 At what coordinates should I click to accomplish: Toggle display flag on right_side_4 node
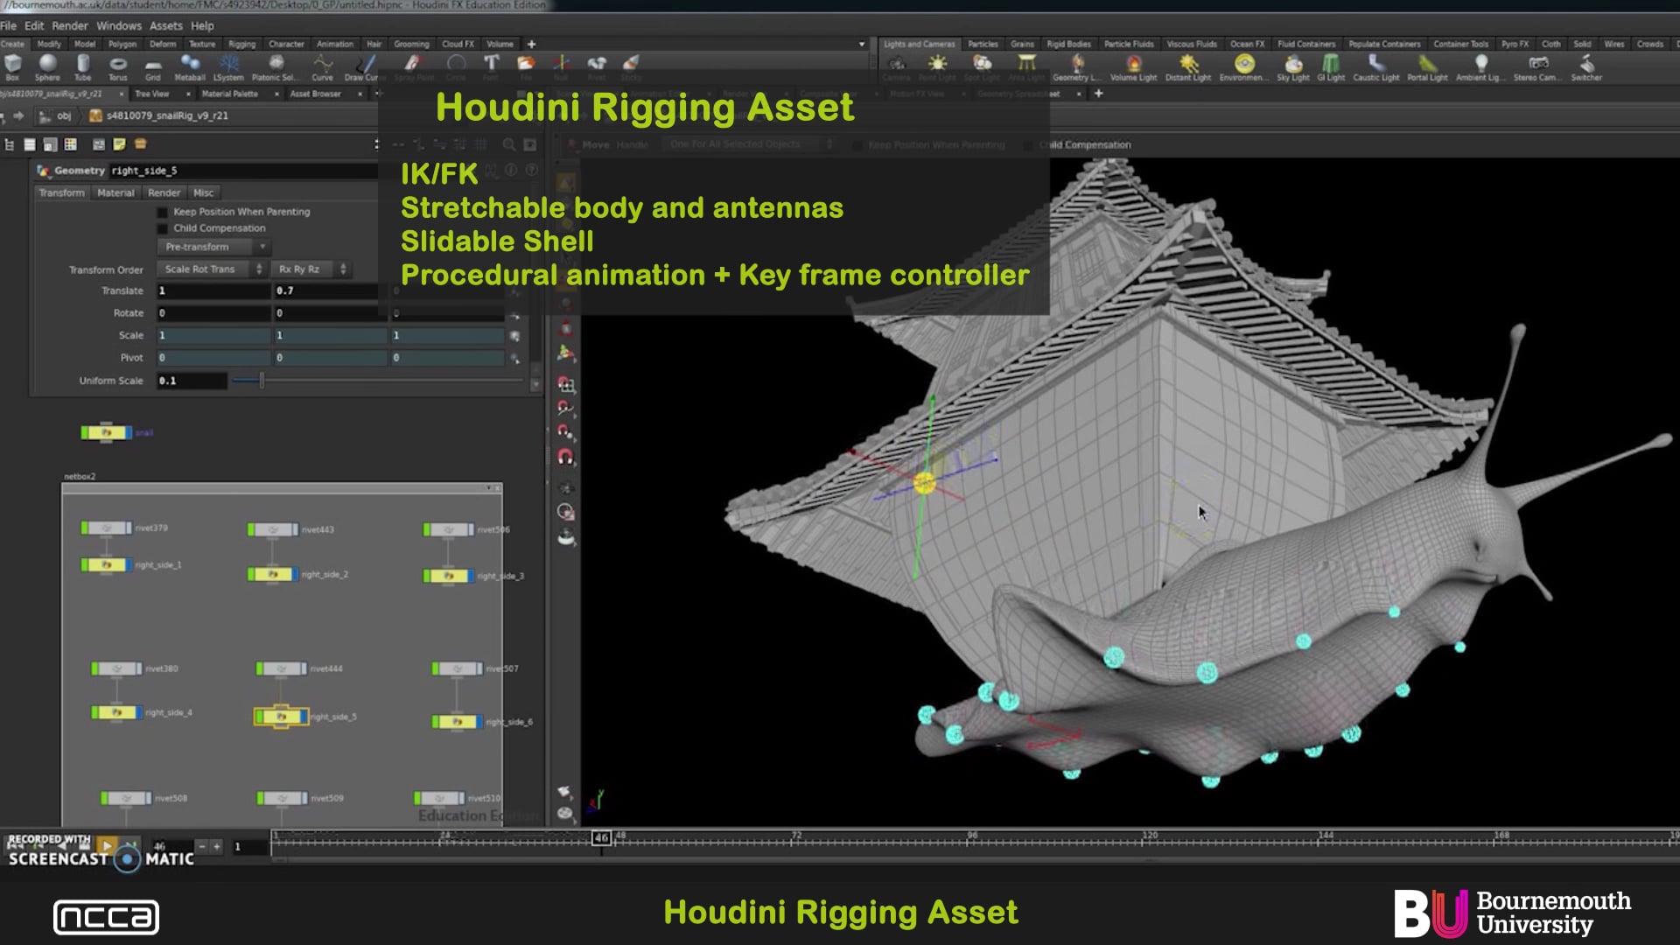tap(139, 713)
